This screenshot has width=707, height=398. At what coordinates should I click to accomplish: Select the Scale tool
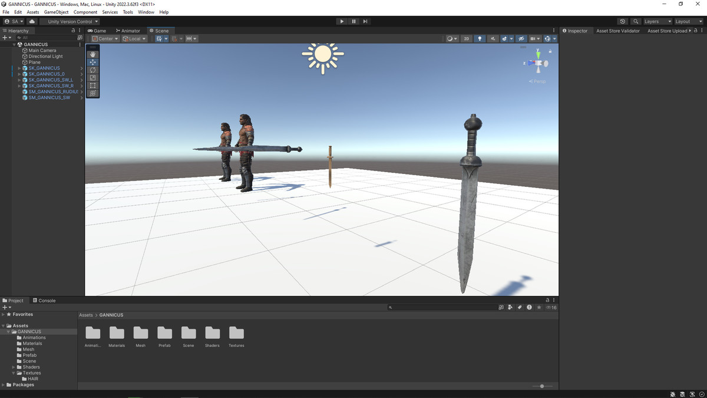[92, 78]
